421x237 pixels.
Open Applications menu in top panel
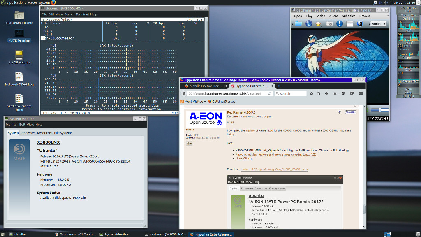(x=16, y=2)
